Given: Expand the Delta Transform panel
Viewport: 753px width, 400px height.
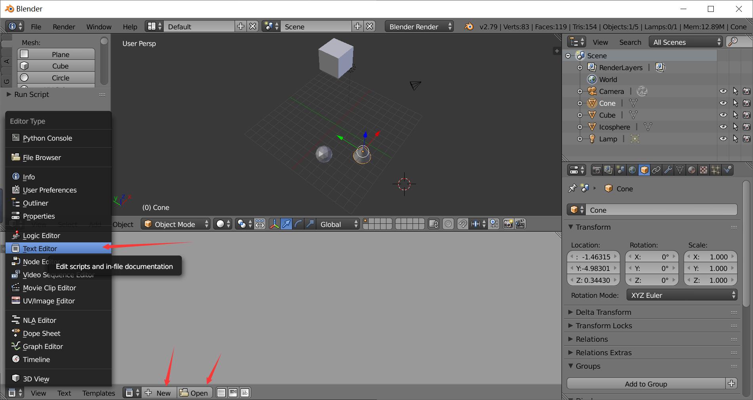Looking at the screenshot, I should click(603, 312).
